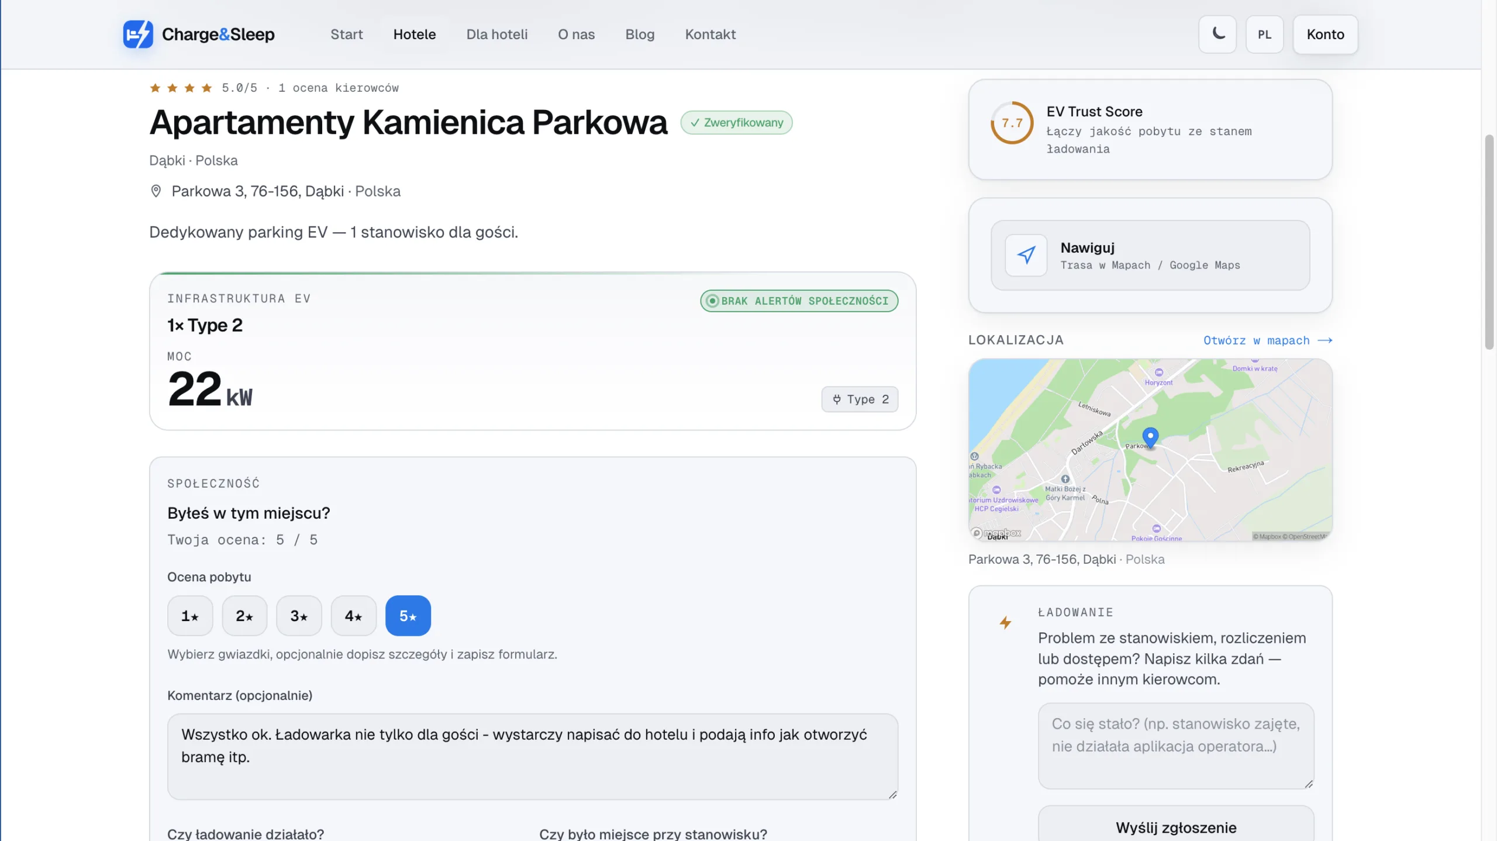
Task: Click the Nawiguj arrow icon
Action: point(1026,255)
